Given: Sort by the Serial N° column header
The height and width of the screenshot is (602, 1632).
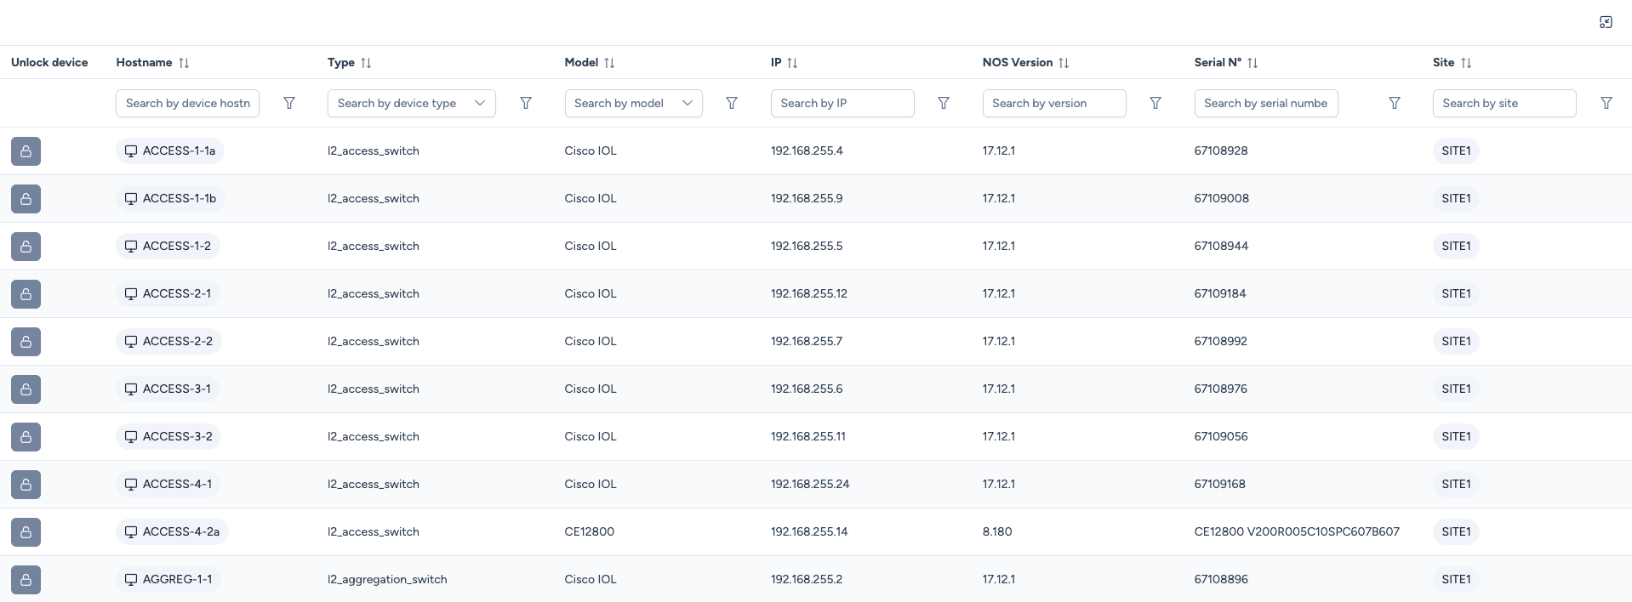Looking at the screenshot, I should point(1252,63).
